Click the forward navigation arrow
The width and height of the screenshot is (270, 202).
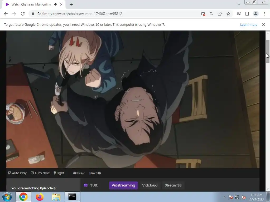click(14, 14)
